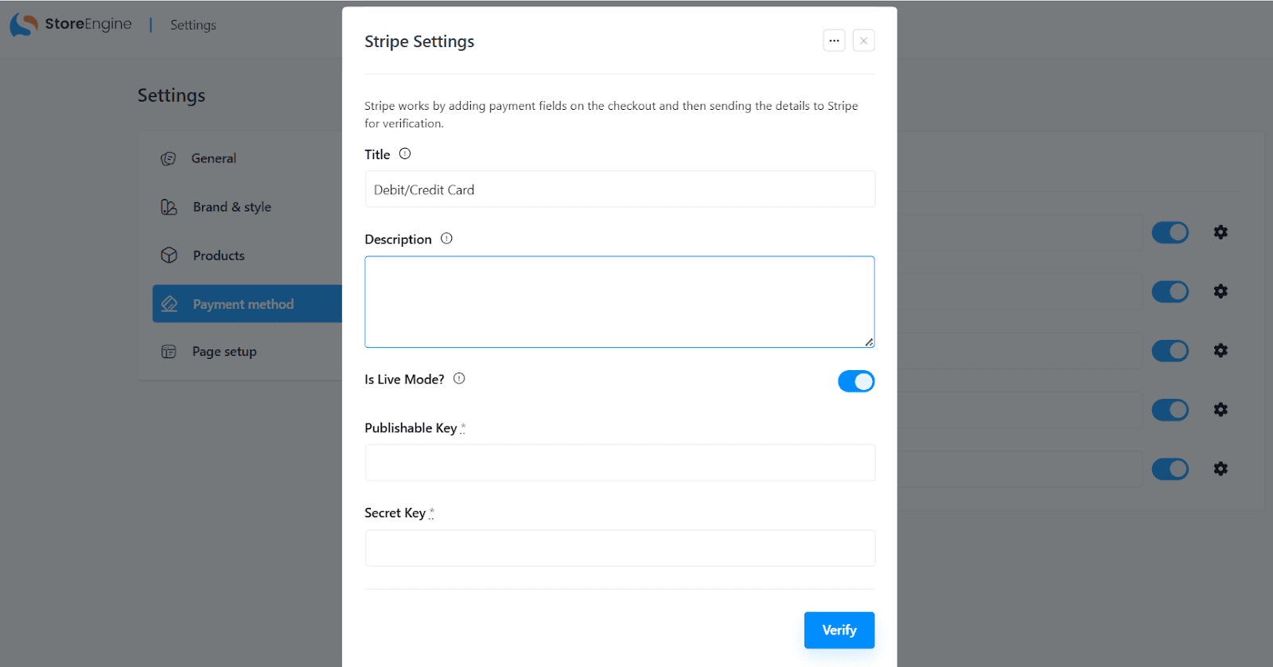Click the info icon beside Is Live Mode
This screenshot has height=667, width=1273.
tap(459, 378)
